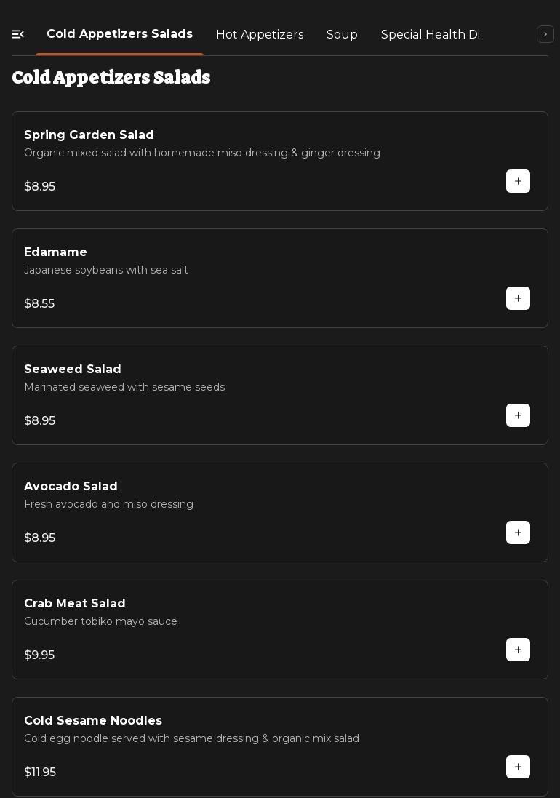The height and width of the screenshot is (798, 560).
Task: Add Spring Garden Salad with plus icon
Action: tap(518, 181)
